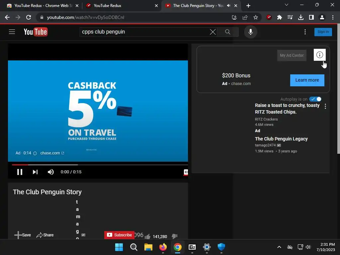This screenshot has height=255, width=340.
Task: Open chase.com link in sidebar ad
Action: 241,83
